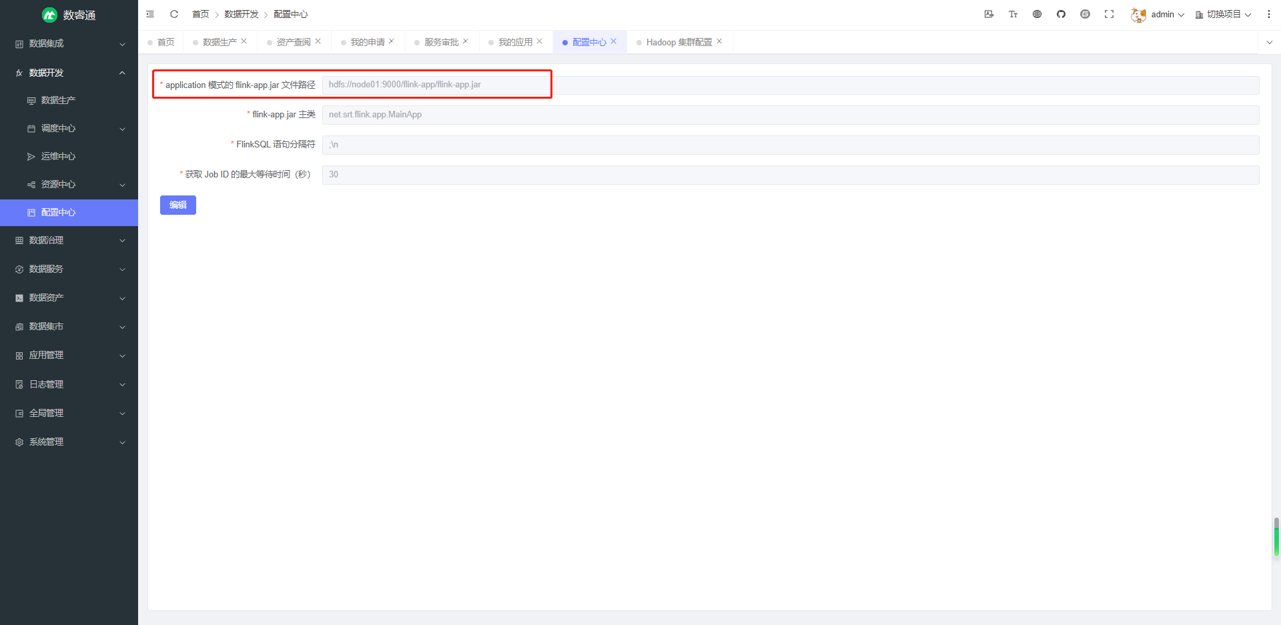
Task: Click 数据开发 in the breadcrumb
Action: coord(242,14)
